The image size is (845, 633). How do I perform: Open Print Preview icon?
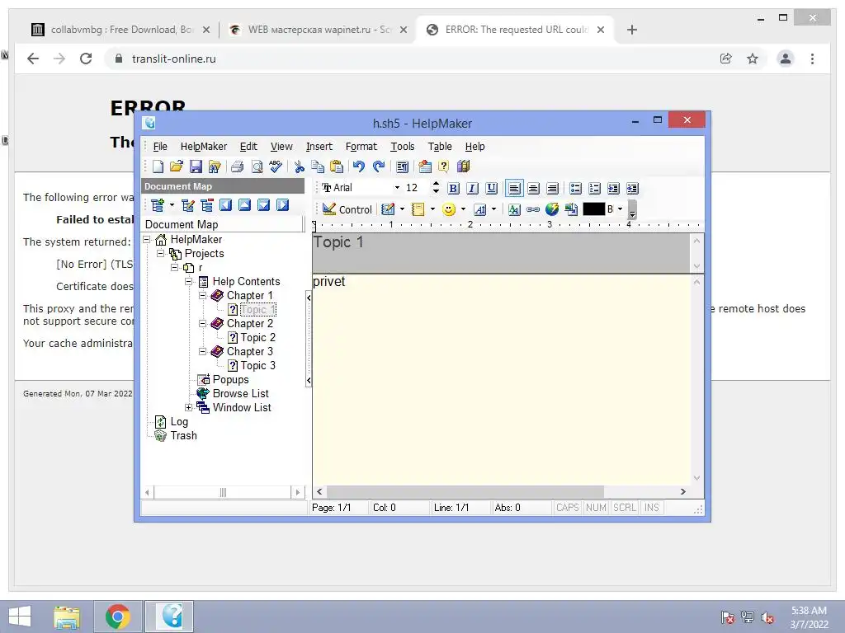click(x=257, y=166)
